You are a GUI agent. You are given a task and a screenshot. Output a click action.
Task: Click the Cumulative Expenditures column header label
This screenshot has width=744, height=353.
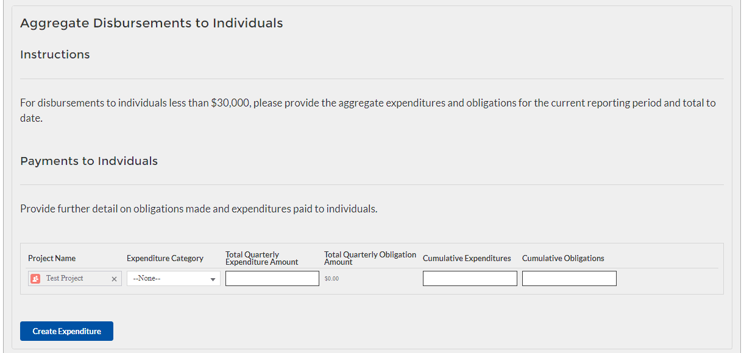point(467,259)
